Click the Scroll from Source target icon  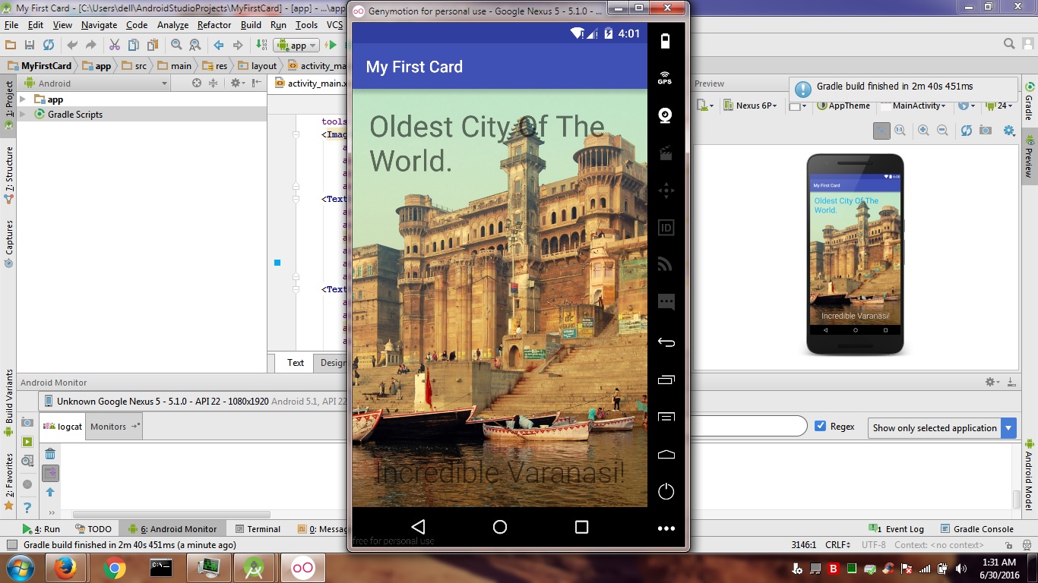197,84
